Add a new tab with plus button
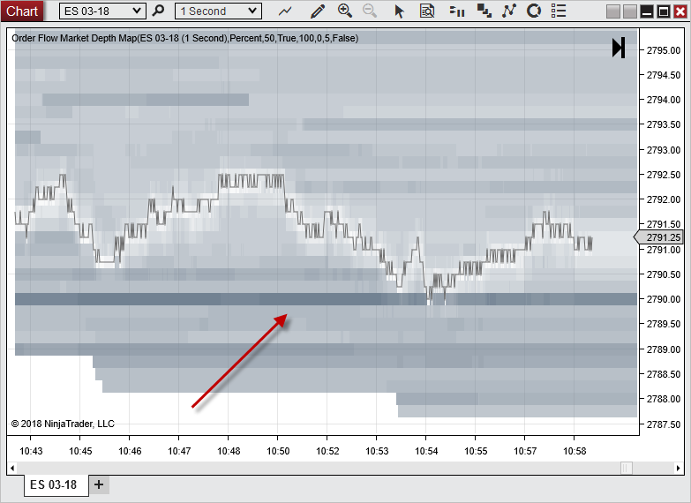 (x=98, y=484)
